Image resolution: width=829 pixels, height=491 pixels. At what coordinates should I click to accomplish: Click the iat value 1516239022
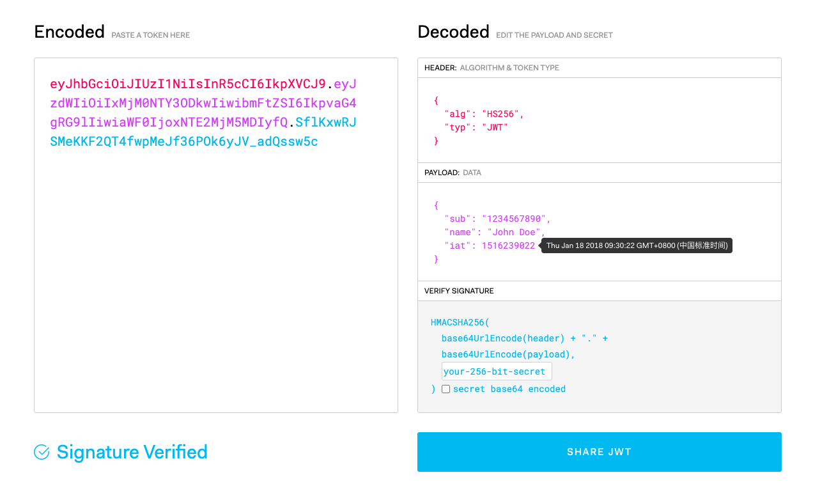click(x=508, y=245)
